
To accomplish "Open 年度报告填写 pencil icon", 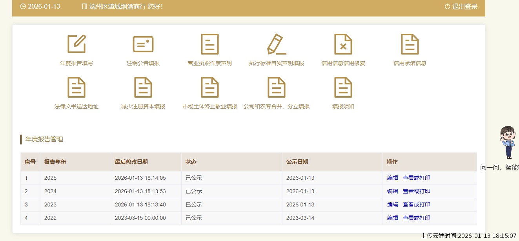I will 76,44.
